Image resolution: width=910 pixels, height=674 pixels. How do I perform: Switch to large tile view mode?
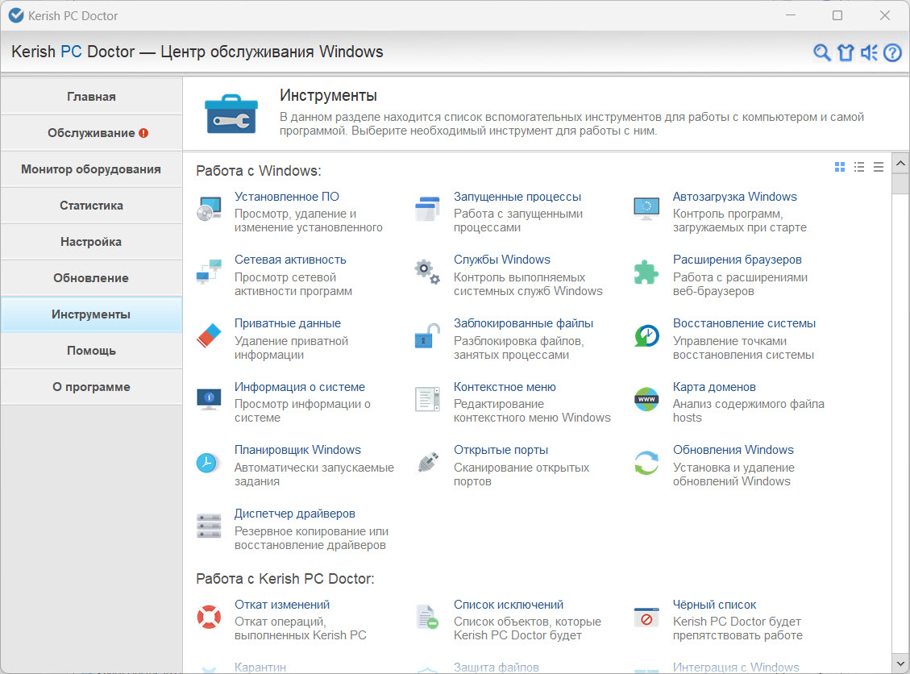pos(840,167)
